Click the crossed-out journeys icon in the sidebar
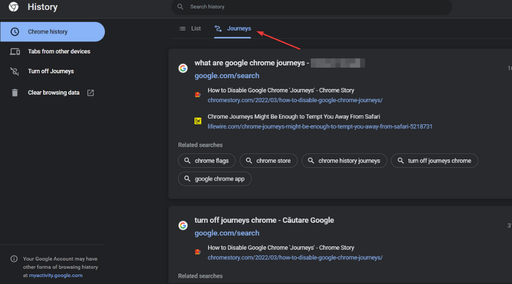This screenshot has height=284, width=512. click(15, 72)
